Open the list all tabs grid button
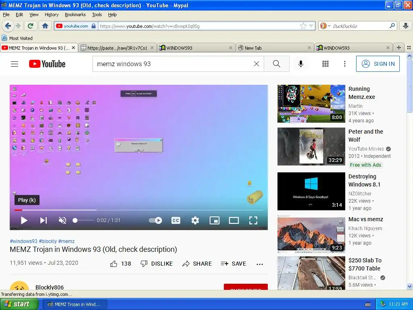This screenshot has width=413, height=310. click(409, 48)
